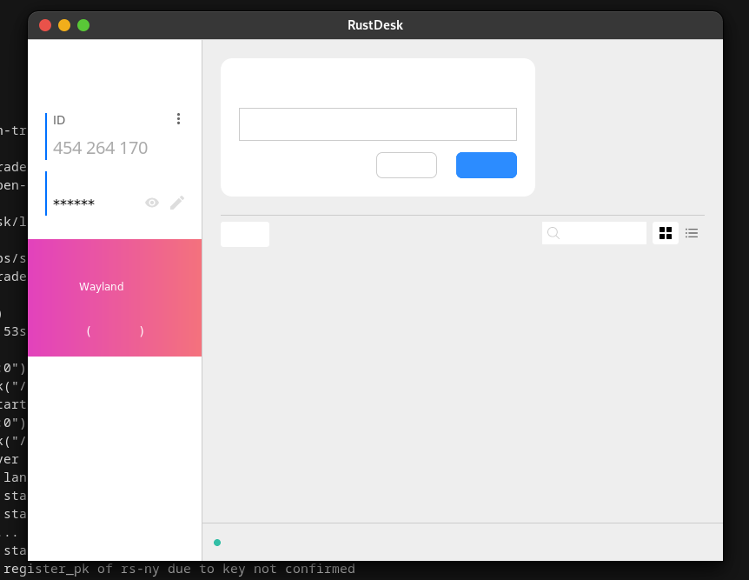The height and width of the screenshot is (580, 749).
Task: Copy your RustDesk ID 454 264 170
Action: click(100, 148)
